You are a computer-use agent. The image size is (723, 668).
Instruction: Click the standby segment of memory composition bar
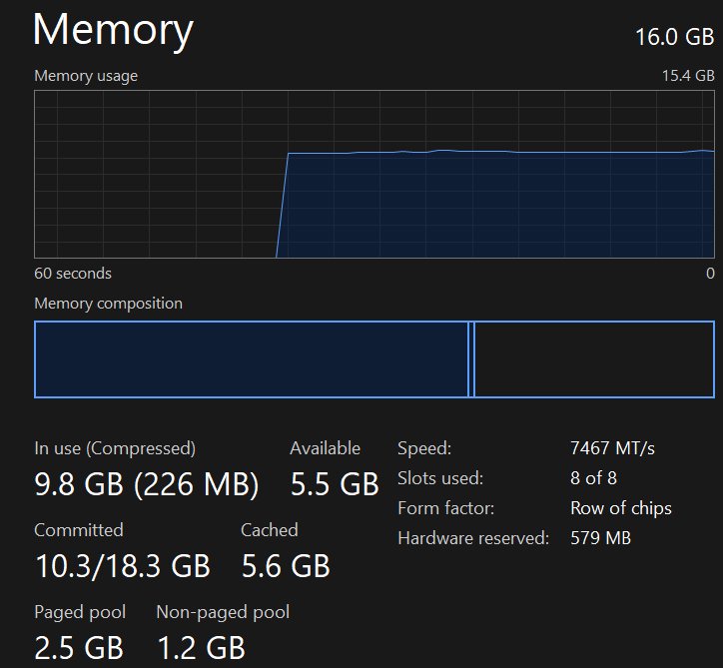pyautogui.click(x=594, y=359)
